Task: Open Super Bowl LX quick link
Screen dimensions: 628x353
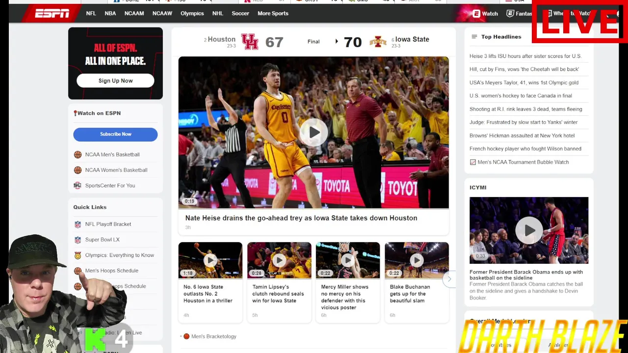Action: tap(102, 240)
